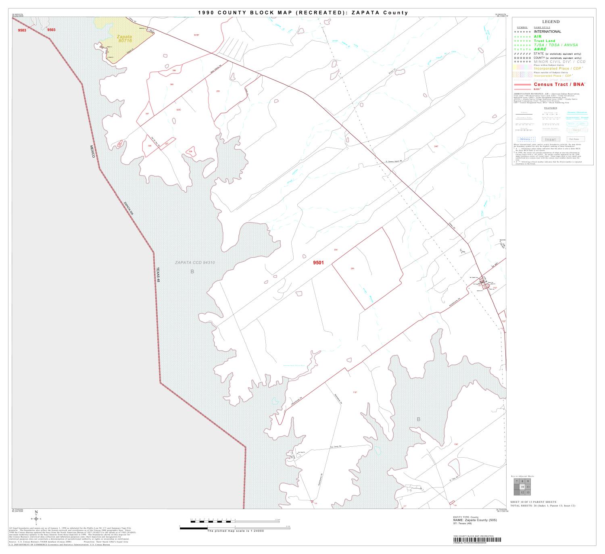Click the 'Source: U.S. Census Bureau's TIGER database' line

point(40,542)
